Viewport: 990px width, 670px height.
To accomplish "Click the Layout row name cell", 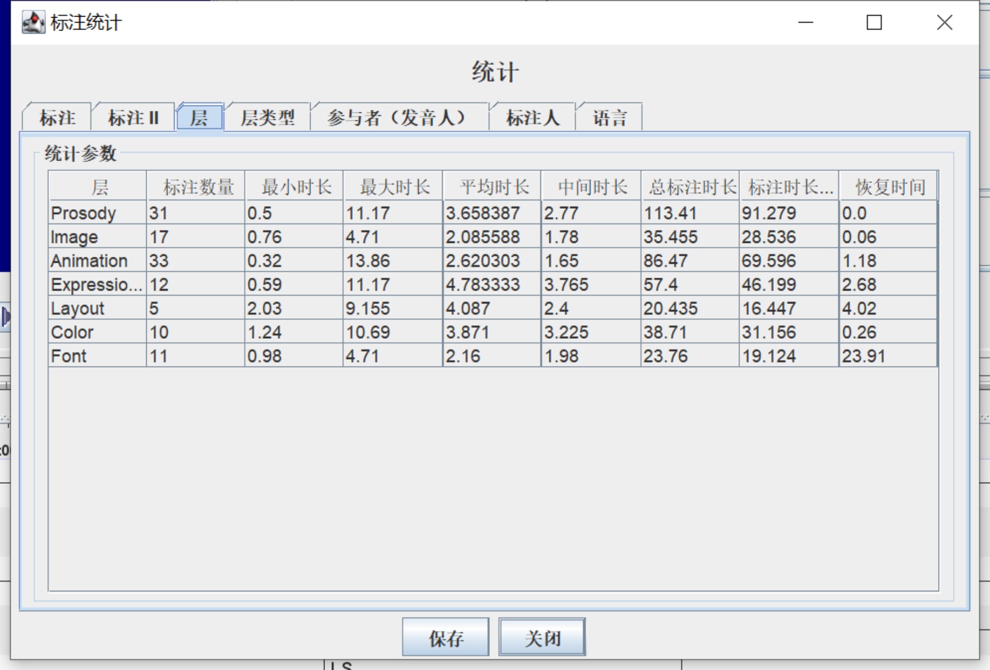I will click(97, 308).
